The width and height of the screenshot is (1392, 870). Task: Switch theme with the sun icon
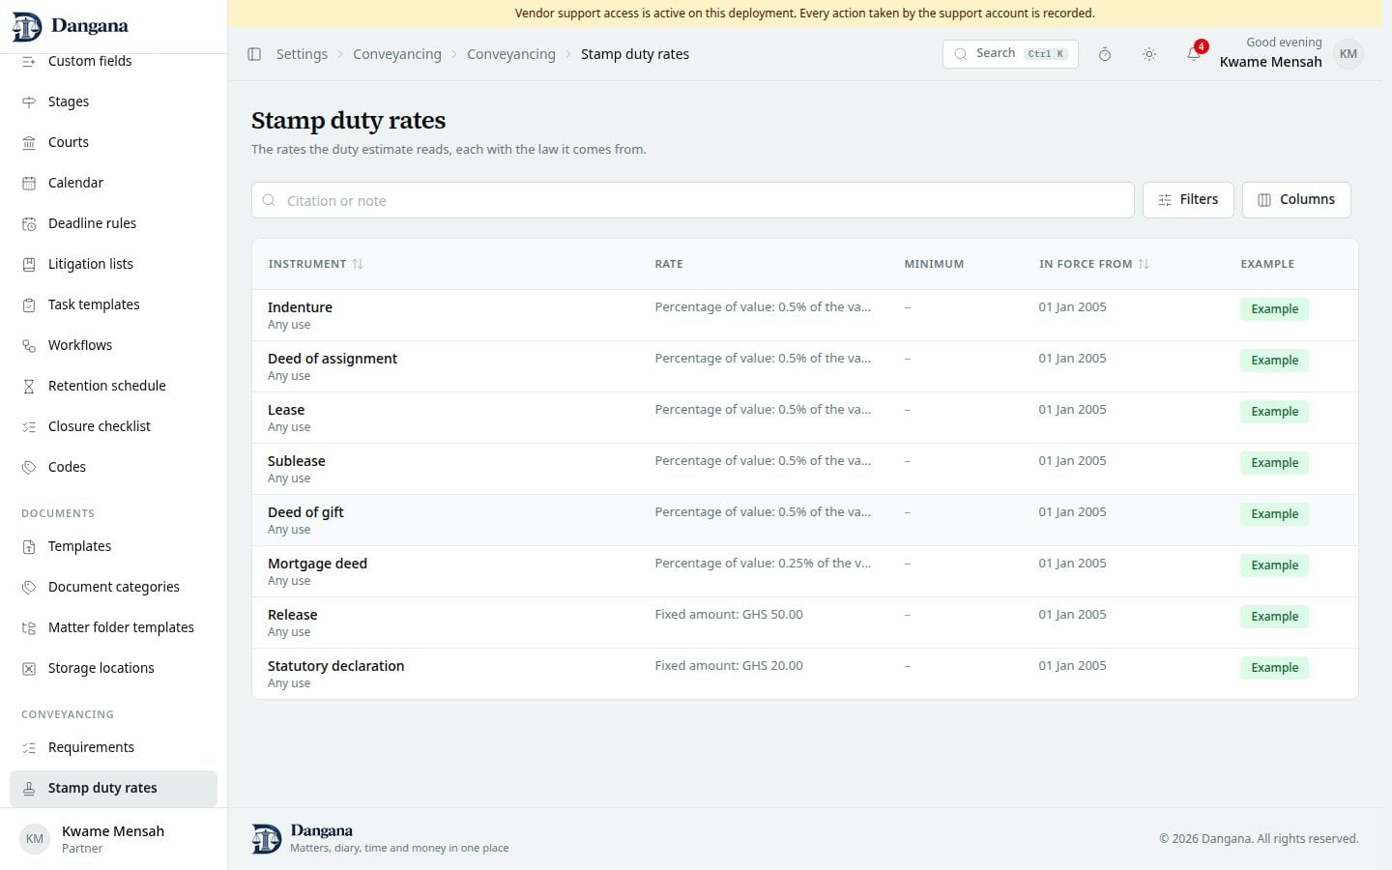1149,54
